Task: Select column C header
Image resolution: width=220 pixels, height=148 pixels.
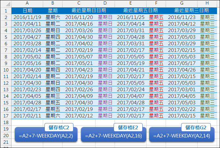Action: pyautogui.click(x=79, y=4)
